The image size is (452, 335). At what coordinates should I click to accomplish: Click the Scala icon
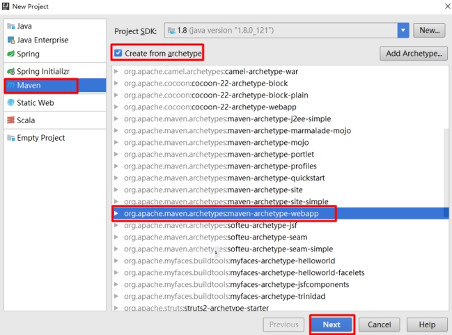coord(11,120)
